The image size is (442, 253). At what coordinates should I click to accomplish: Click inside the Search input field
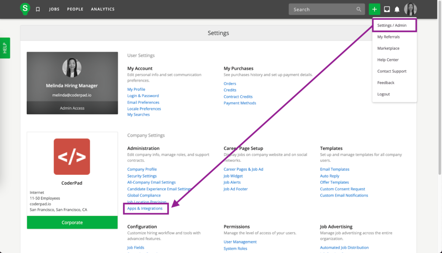pos(324,9)
